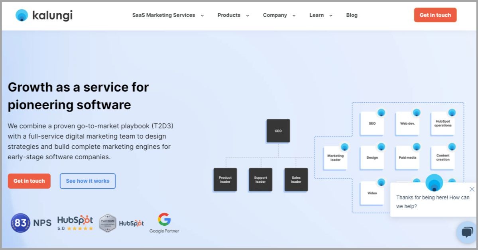Click the HubSpot 5.0 star rating logo

[75, 223]
